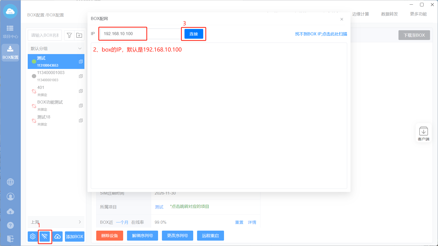Image resolution: width=438 pixels, height=246 pixels.
Task: Click the filter funnel icon
Action: (69, 35)
